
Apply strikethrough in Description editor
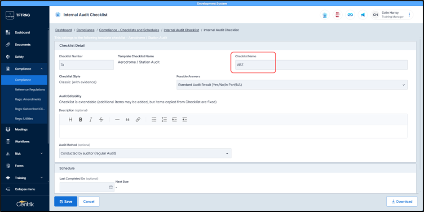point(101,120)
